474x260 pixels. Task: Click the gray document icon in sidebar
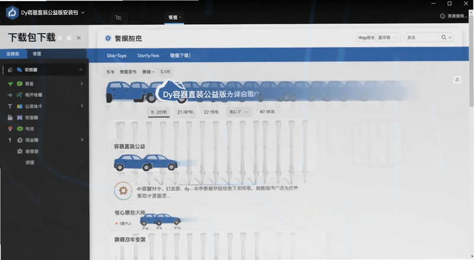click(10, 118)
